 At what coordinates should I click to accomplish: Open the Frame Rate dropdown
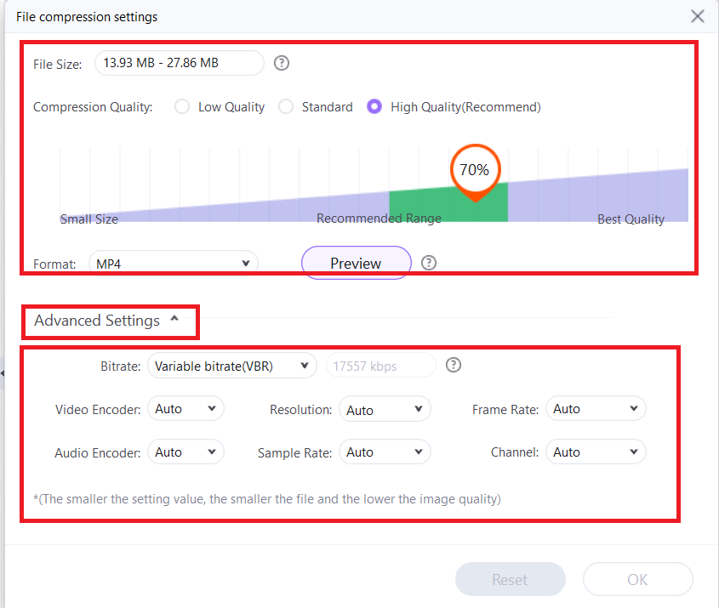(596, 408)
